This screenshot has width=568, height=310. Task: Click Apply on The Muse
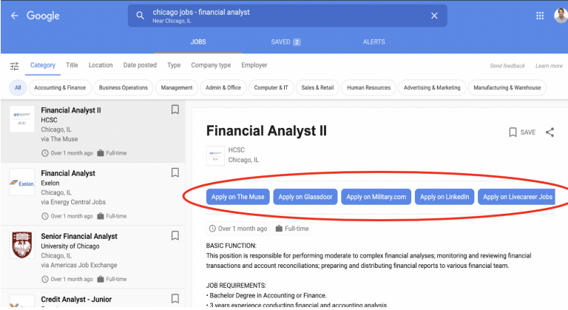point(238,197)
